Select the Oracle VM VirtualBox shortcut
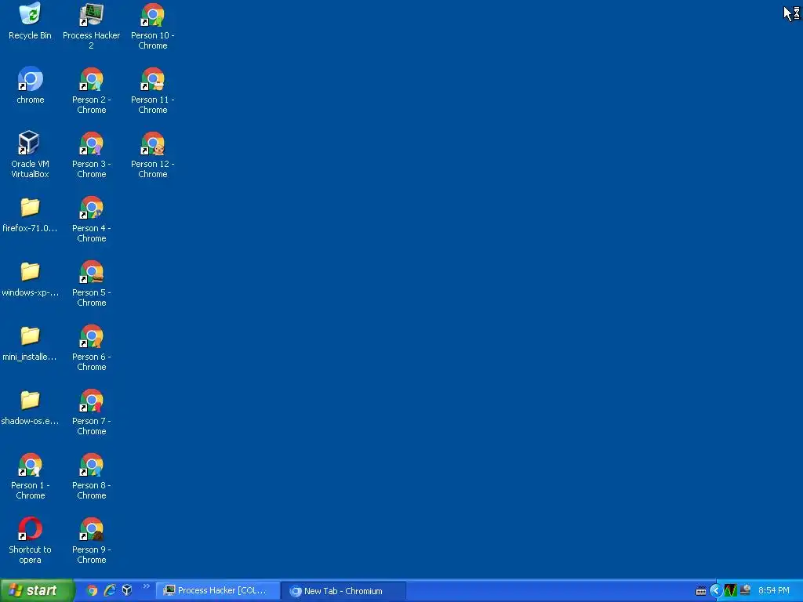This screenshot has height=602, width=803. [x=31, y=154]
